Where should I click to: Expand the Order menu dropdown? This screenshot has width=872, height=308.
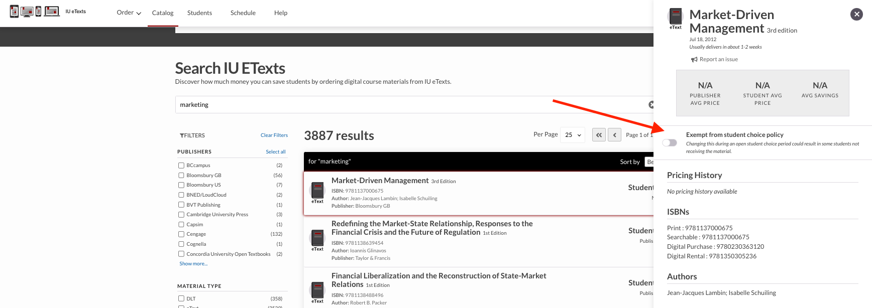click(x=129, y=13)
